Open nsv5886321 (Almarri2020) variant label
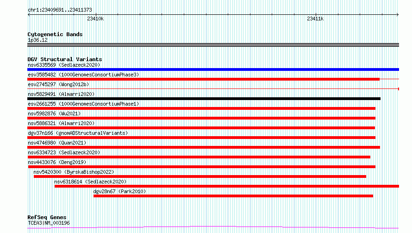Screen dimensions: 412x233 (61, 123)
